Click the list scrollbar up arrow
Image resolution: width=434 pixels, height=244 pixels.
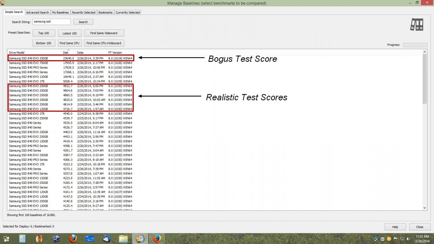(x=425, y=52)
